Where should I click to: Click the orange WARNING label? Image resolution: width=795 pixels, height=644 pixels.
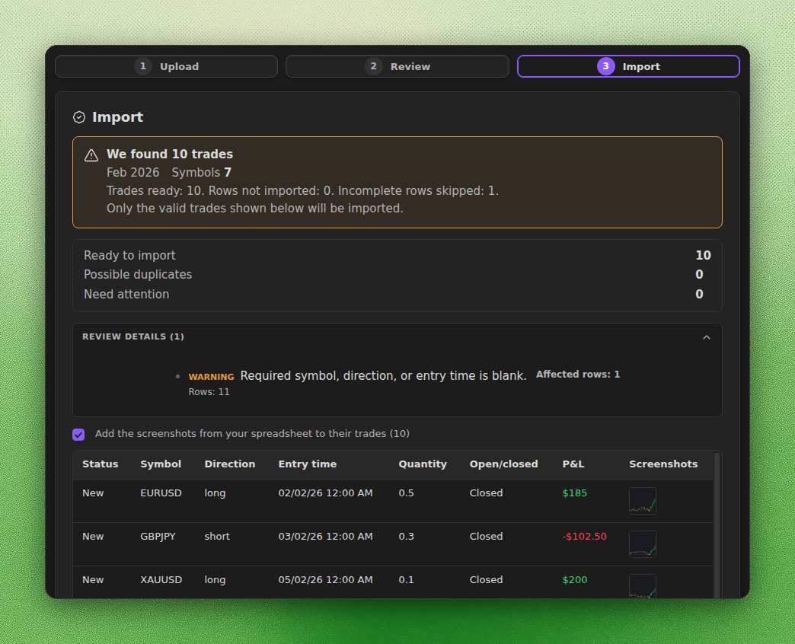click(211, 377)
